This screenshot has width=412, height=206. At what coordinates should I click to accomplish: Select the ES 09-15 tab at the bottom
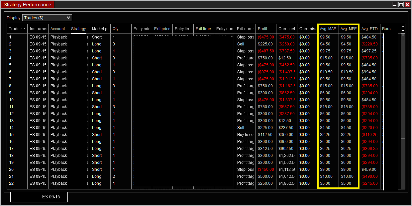click(39, 197)
